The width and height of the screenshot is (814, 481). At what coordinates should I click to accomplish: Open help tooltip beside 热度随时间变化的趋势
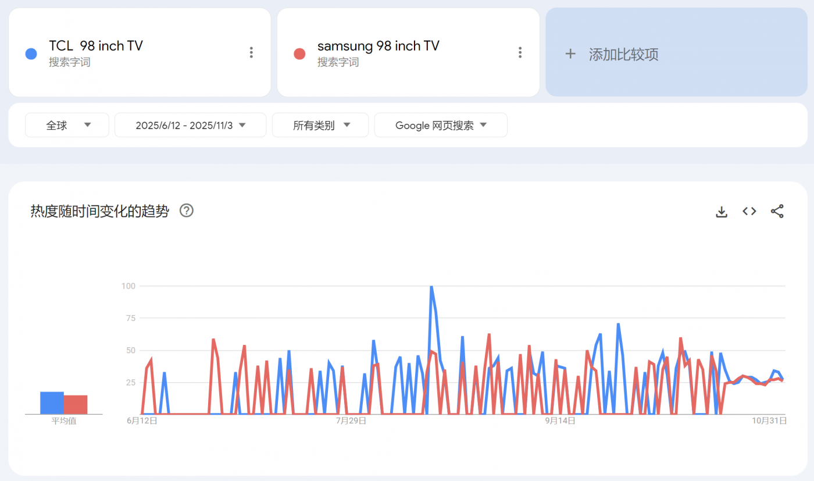[x=186, y=211]
